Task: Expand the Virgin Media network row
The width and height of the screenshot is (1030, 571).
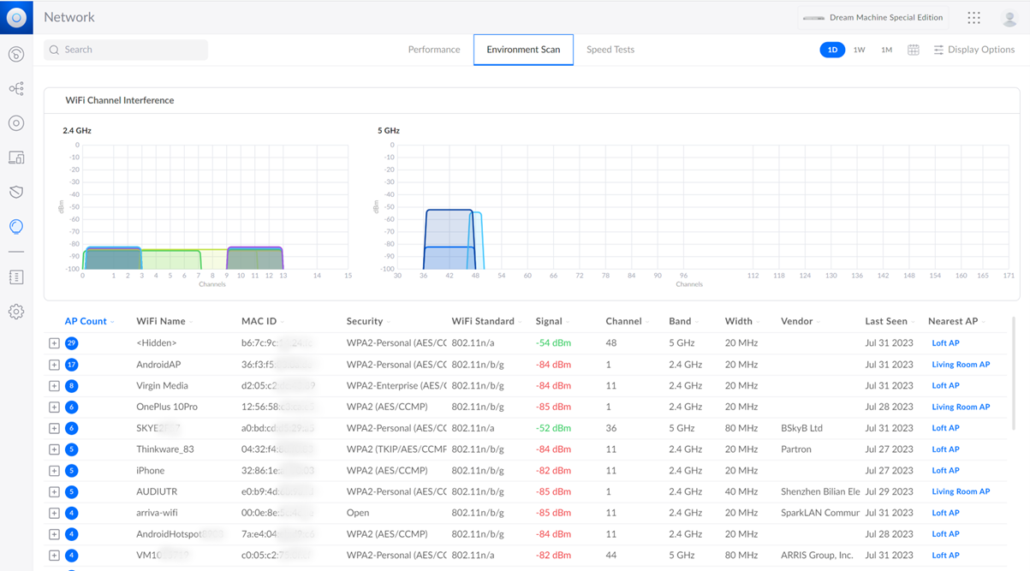Action: point(54,386)
